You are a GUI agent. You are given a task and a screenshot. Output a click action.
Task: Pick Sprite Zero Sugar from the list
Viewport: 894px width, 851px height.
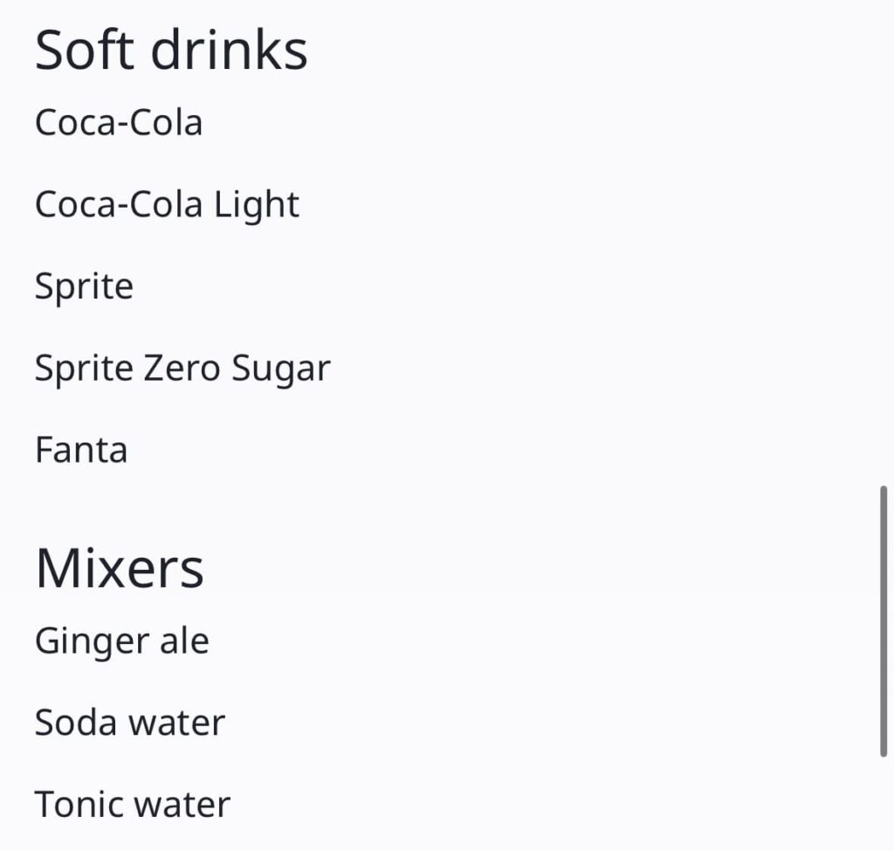coord(182,368)
